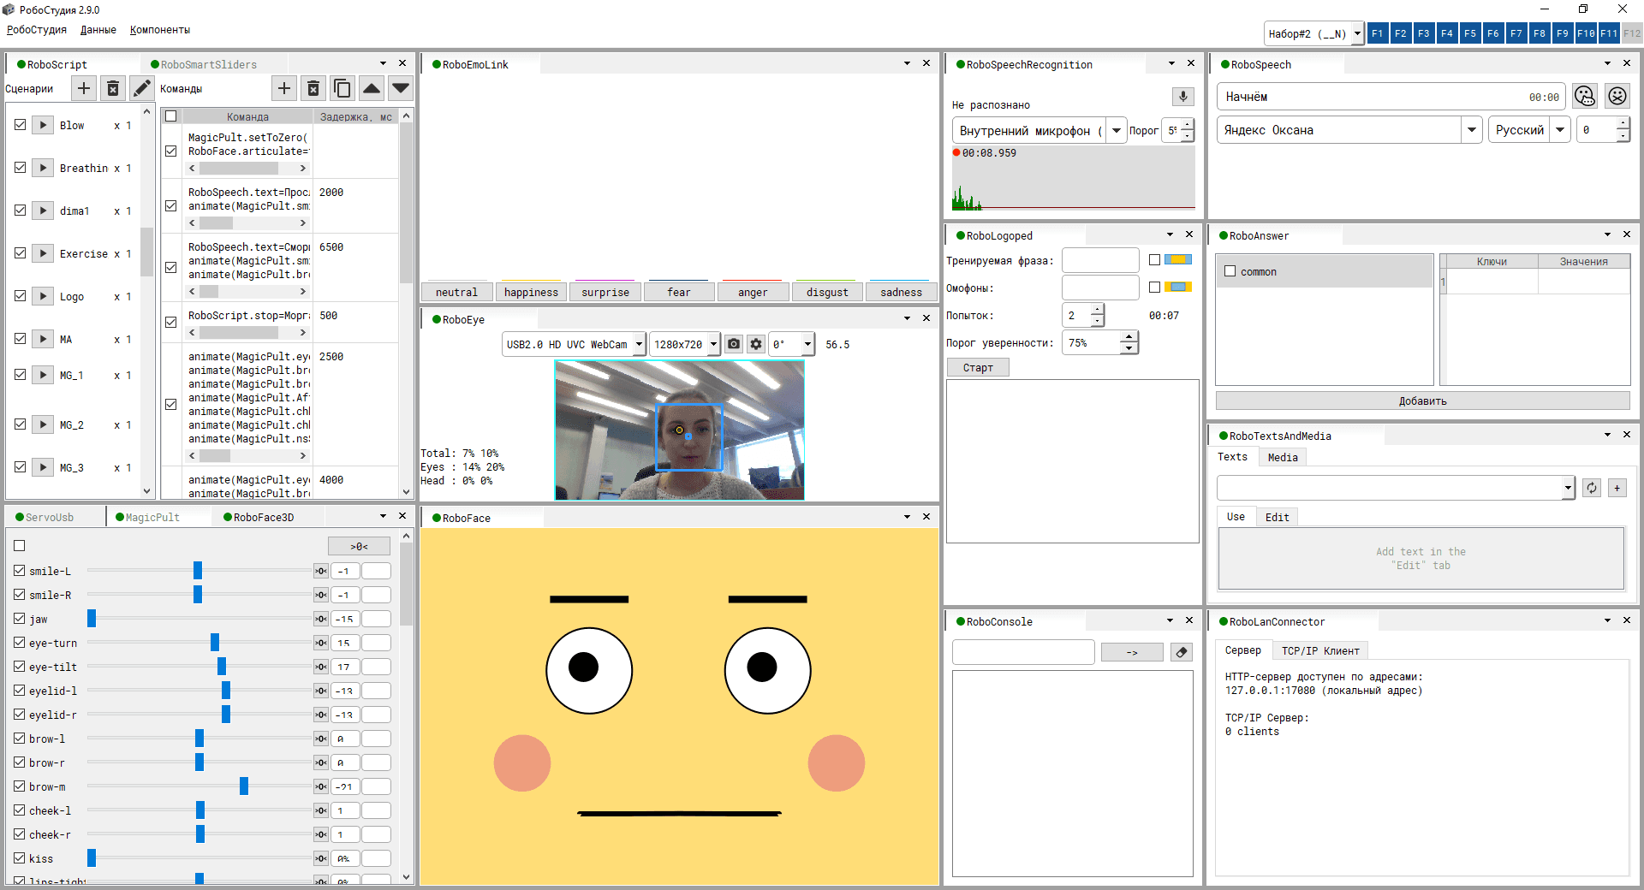Add a new command with plus button
Image resolution: width=1644 pixels, height=890 pixels.
pos(284,88)
